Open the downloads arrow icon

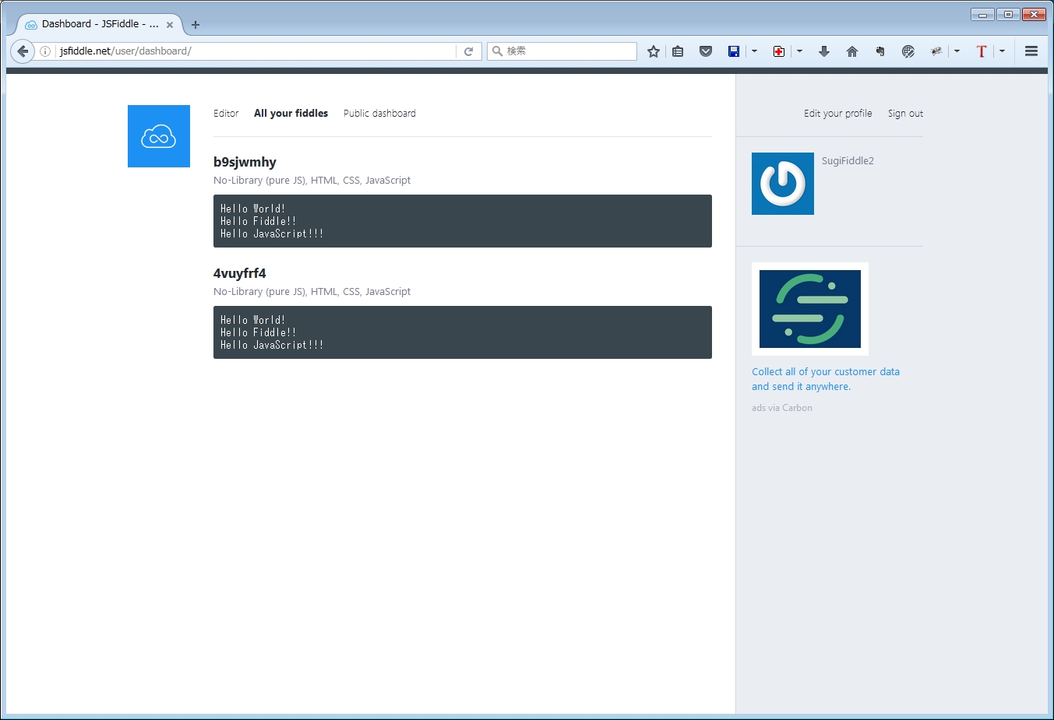point(823,51)
